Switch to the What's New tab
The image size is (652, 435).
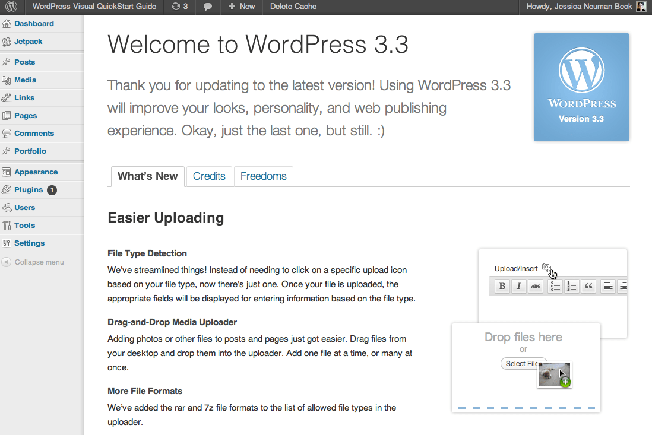pyautogui.click(x=148, y=177)
